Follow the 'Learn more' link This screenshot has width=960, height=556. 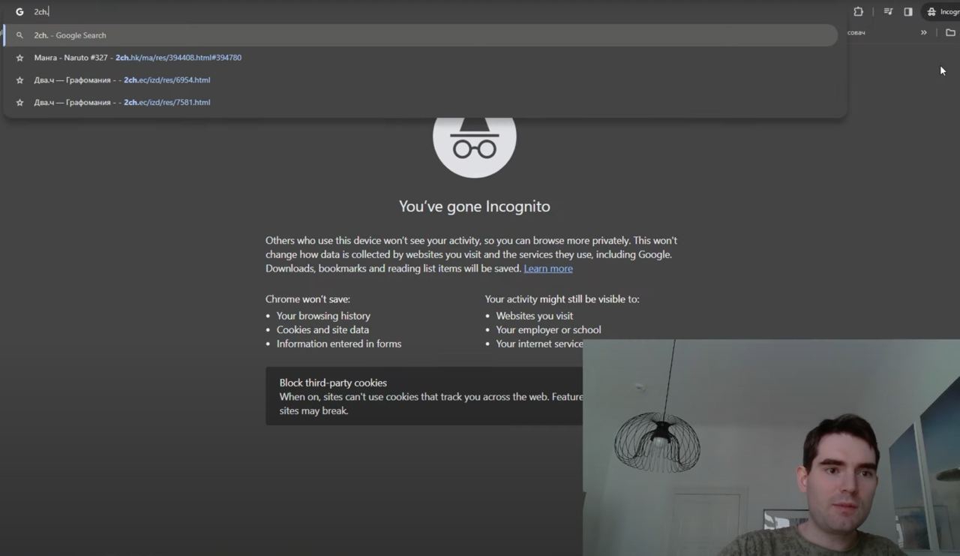pos(548,269)
